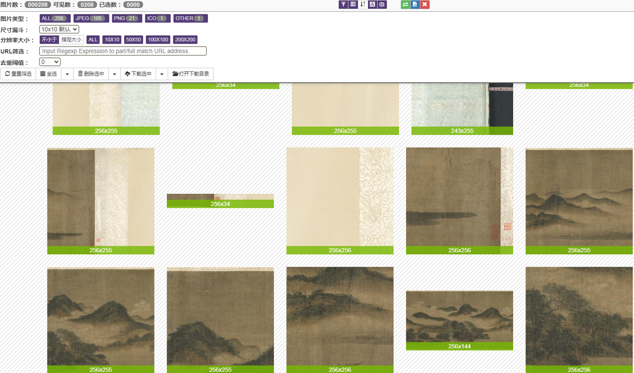Click the green swap arrows button
Image resolution: width=634 pixels, height=373 pixels.
[x=405, y=4]
